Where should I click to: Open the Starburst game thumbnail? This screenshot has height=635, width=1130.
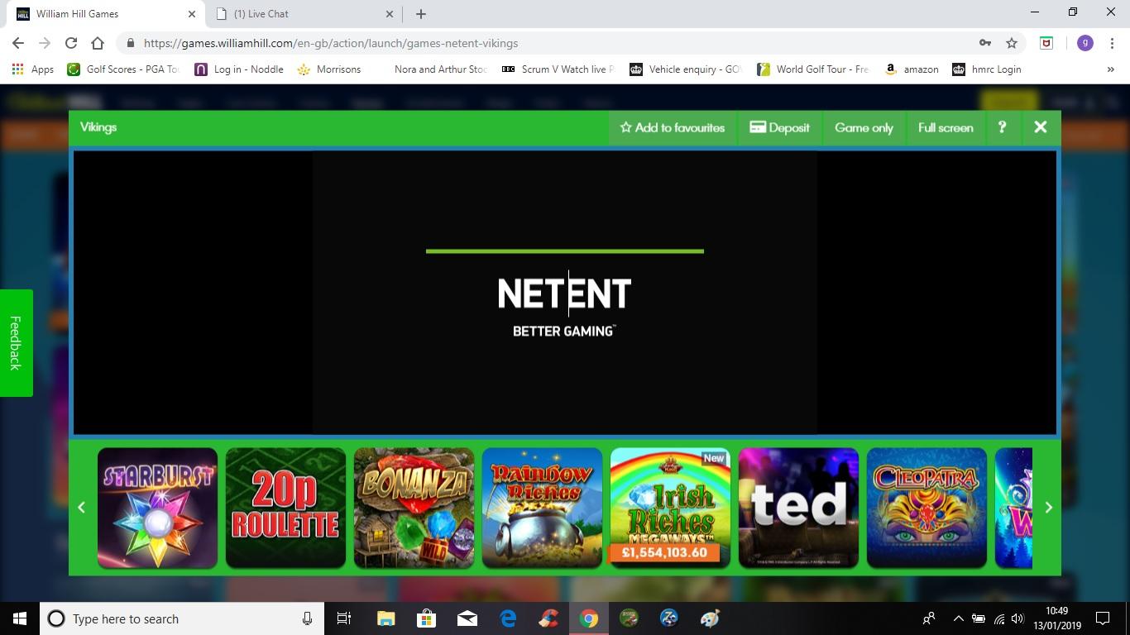pyautogui.click(x=157, y=508)
